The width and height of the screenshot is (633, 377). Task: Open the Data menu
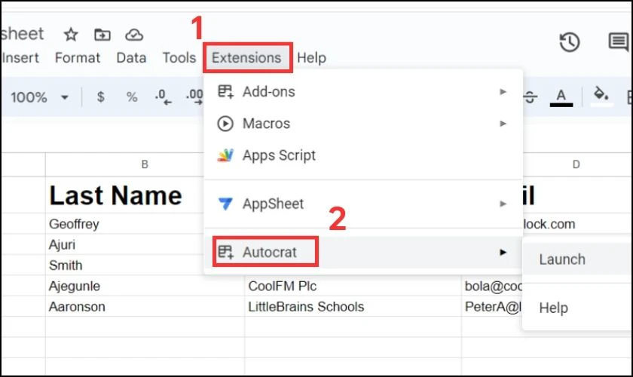pyautogui.click(x=131, y=58)
